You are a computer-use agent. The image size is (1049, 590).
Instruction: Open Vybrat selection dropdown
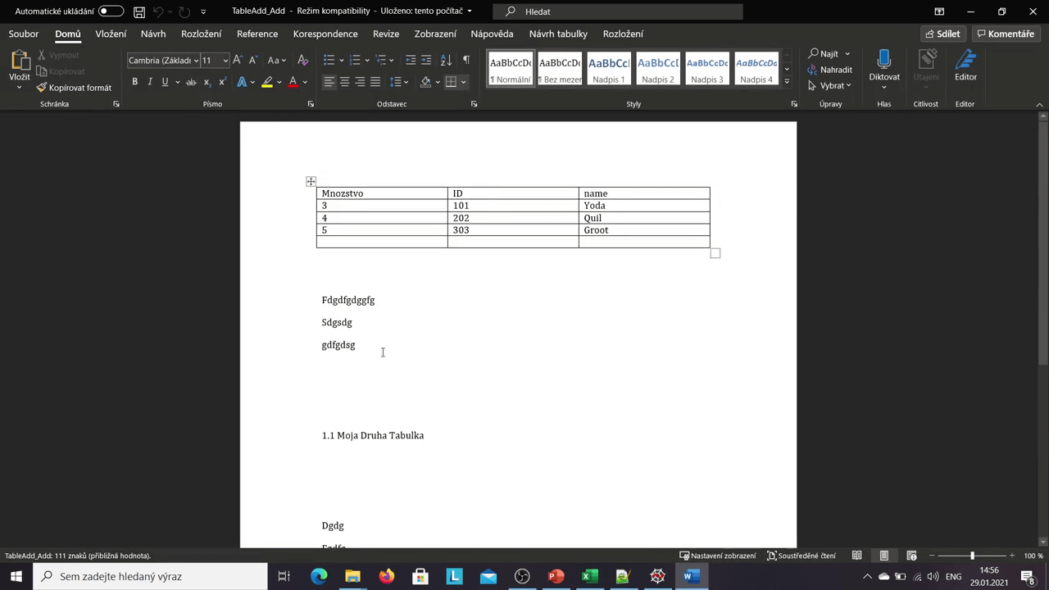[x=829, y=85]
